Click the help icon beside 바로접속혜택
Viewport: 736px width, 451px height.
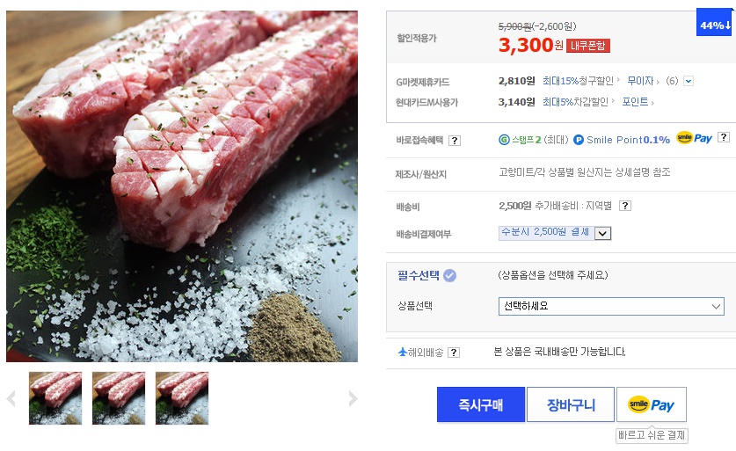coord(455,141)
